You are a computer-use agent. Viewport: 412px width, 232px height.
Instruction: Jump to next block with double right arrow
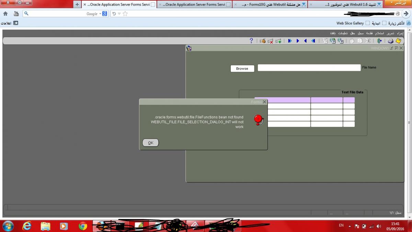coord(290,41)
